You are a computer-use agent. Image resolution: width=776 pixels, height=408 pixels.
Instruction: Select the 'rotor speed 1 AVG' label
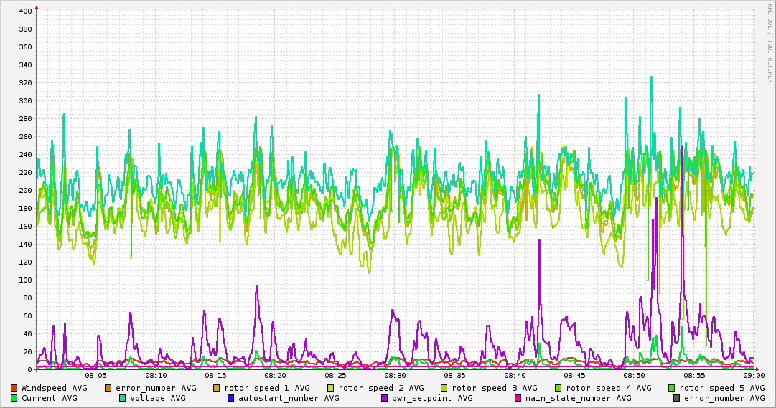[267, 388]
